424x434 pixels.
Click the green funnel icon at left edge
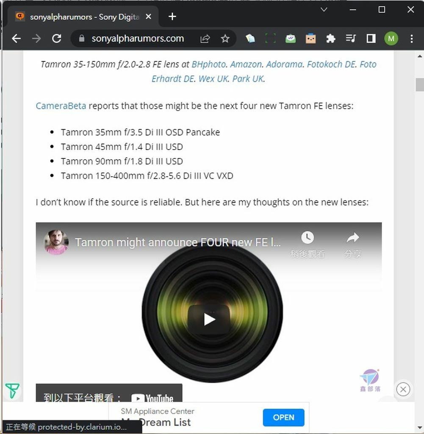(x=12, y=390)
